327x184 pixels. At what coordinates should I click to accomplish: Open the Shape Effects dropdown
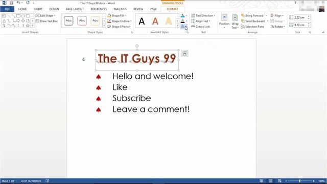coord(119,27)
